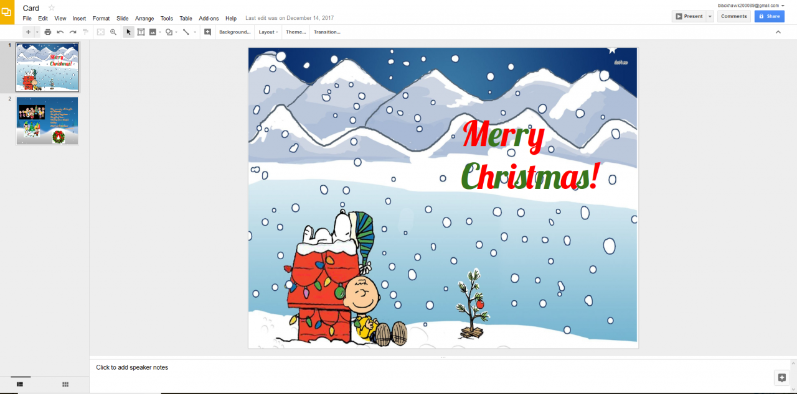The width and height of the screenshot is (797, 394).
Task: Open Google Slides home icon
Action: click(7, 12)
